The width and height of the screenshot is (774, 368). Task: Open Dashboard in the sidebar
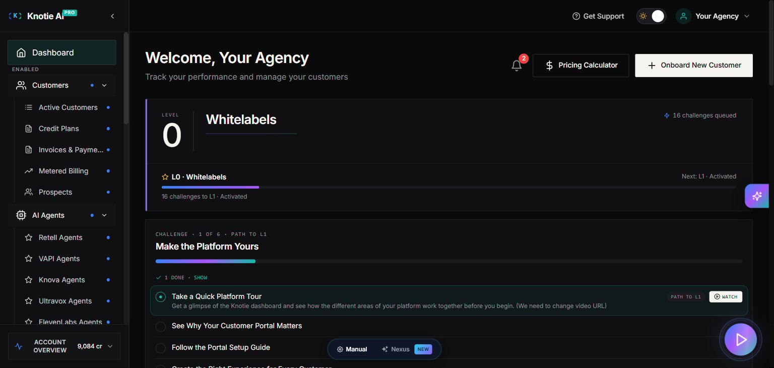[x=62, y=52]
